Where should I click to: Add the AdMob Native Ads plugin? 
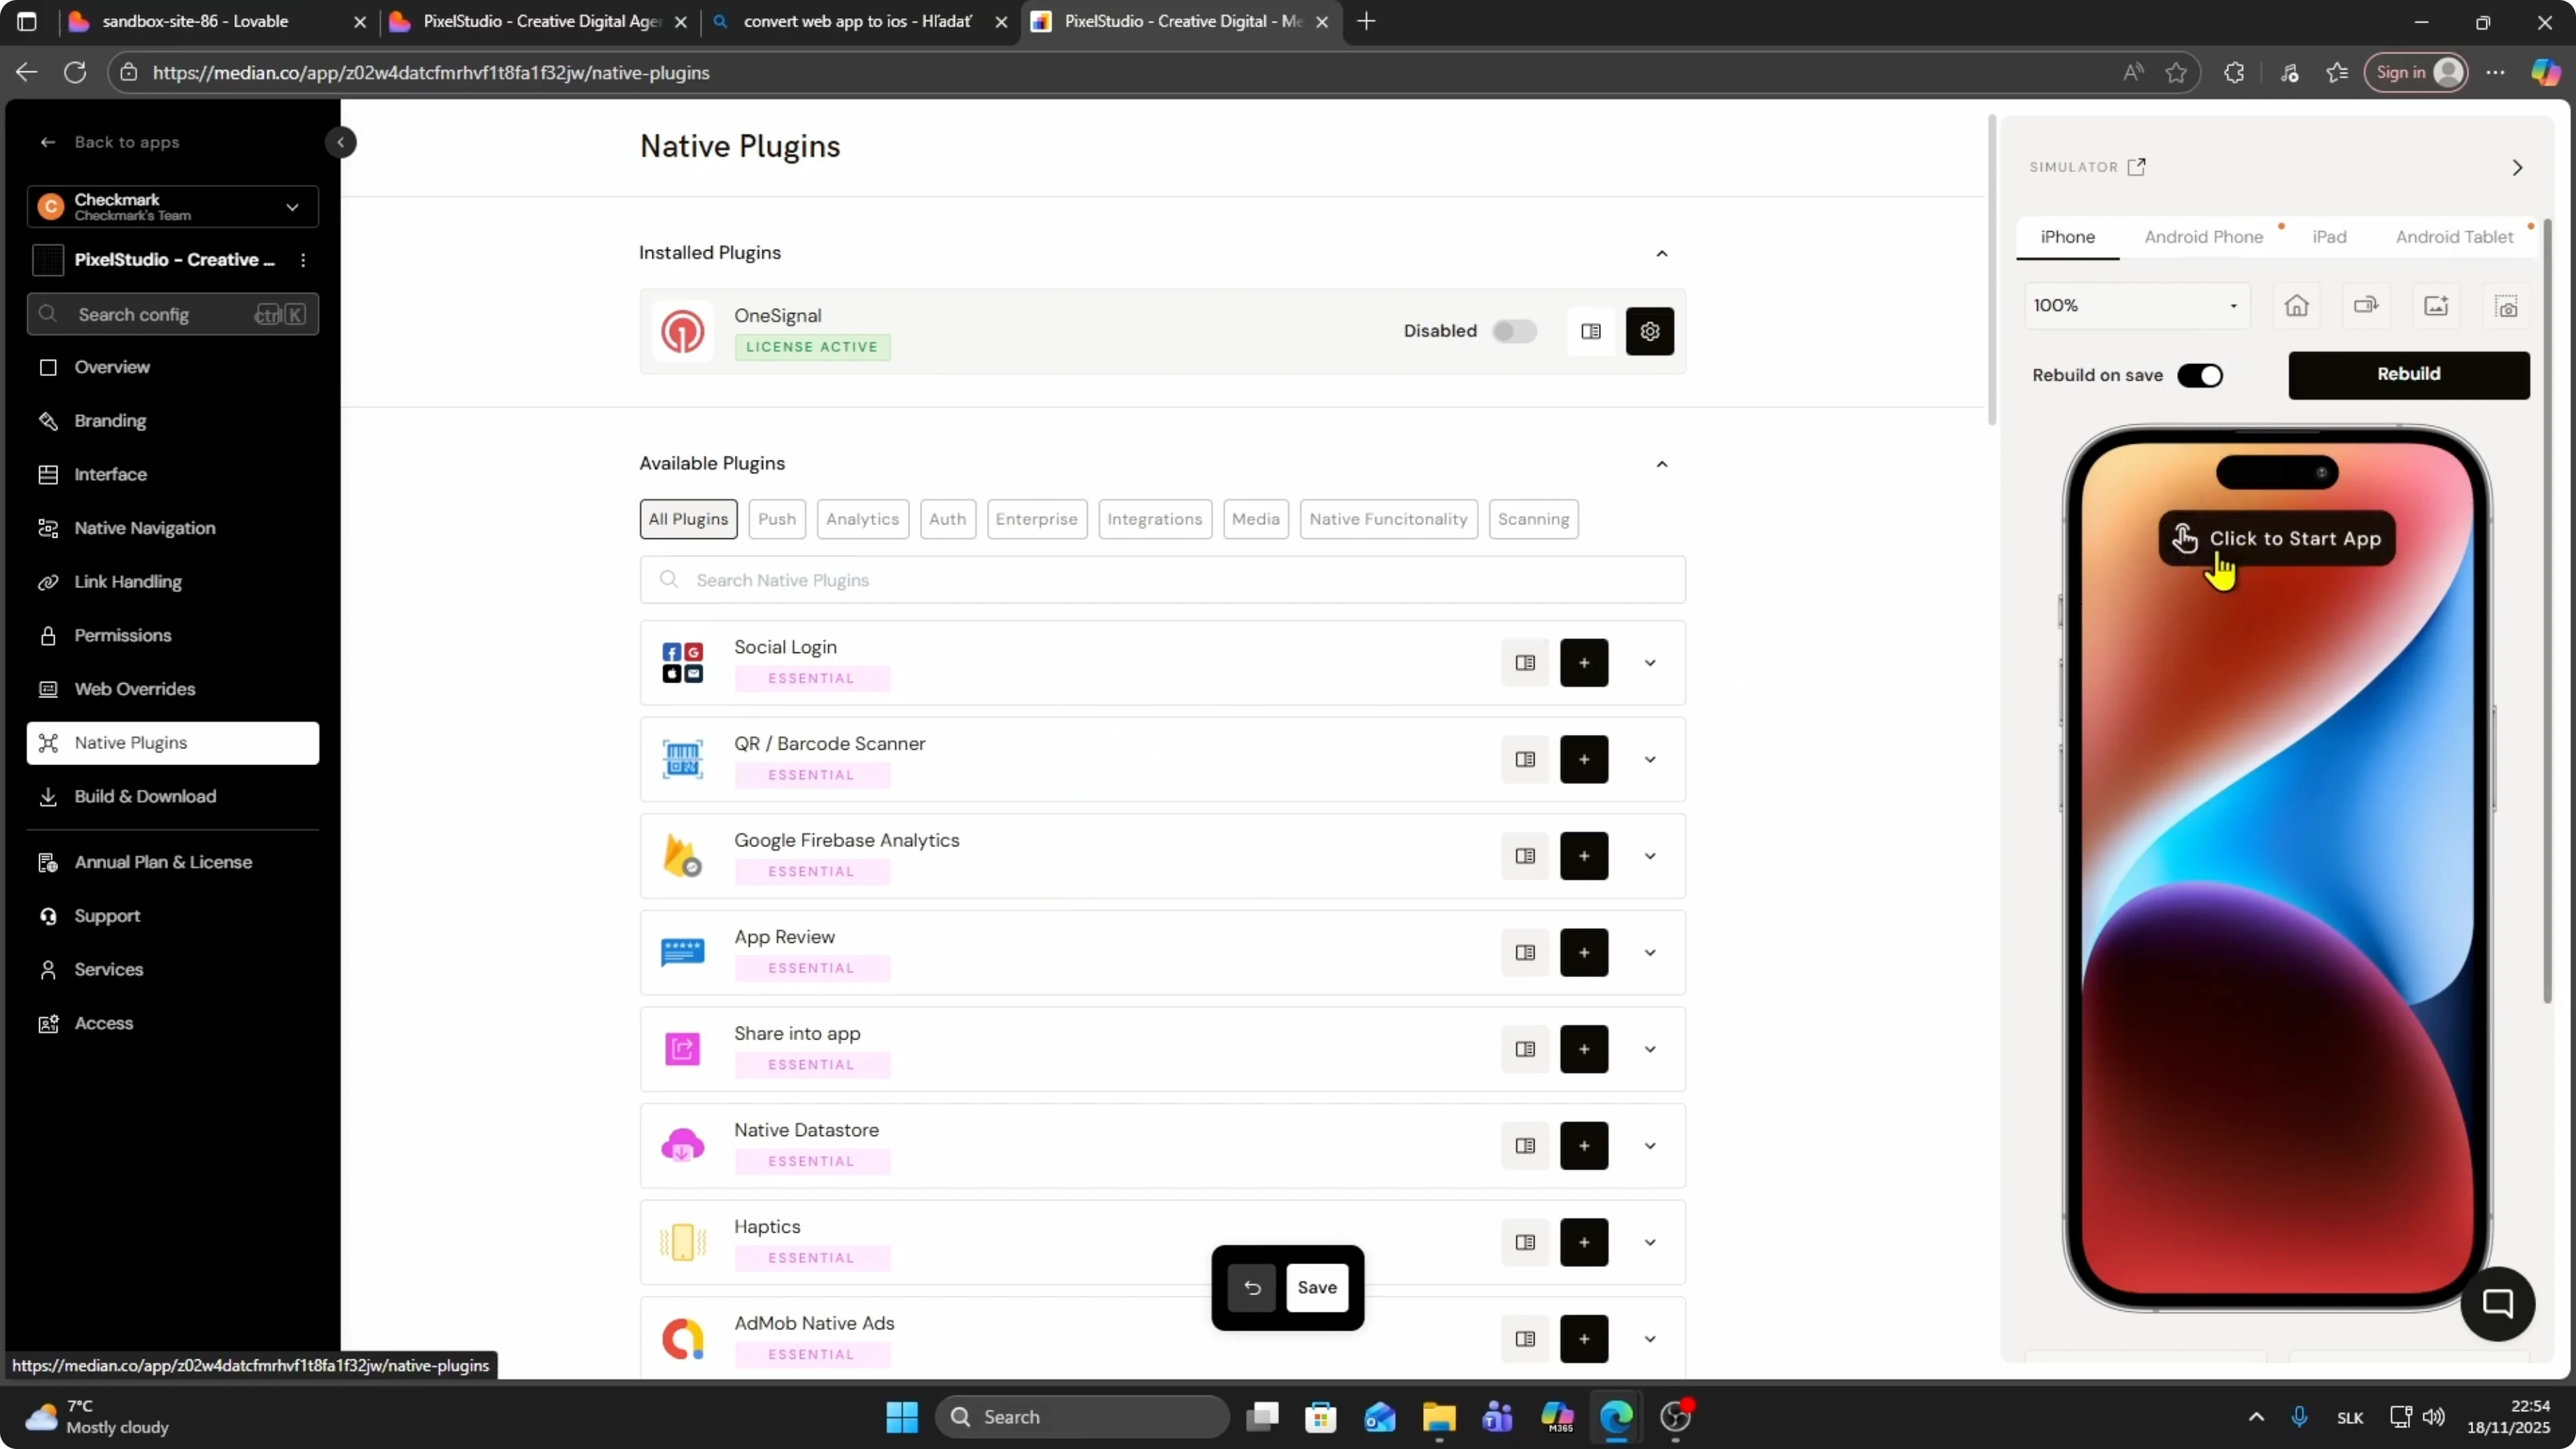coord(1584,1339)
